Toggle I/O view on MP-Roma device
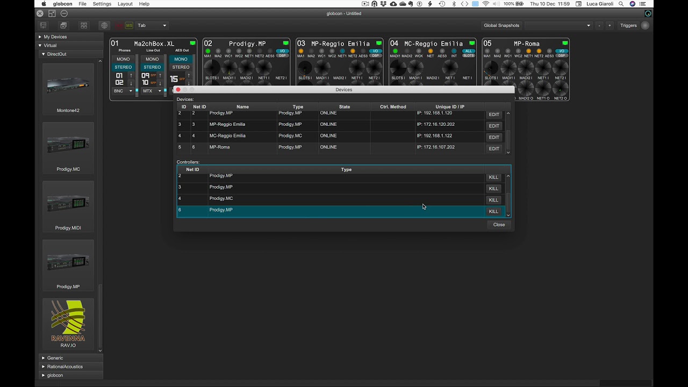The height and width of the screenshot is (387, 688). tap(562, 51)
